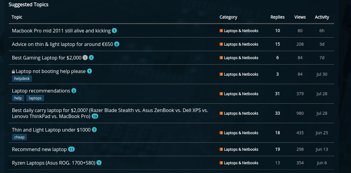
Task: Click the lock icon beside Laptop not booting
Action: [x=13, y=71]
